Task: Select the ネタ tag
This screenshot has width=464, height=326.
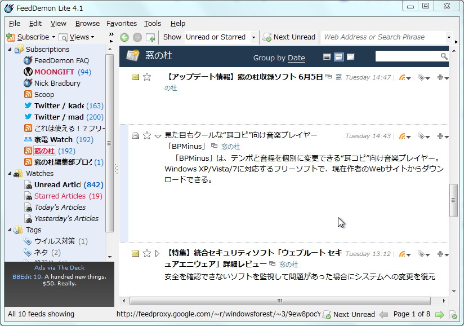Action: click(42, 252)
